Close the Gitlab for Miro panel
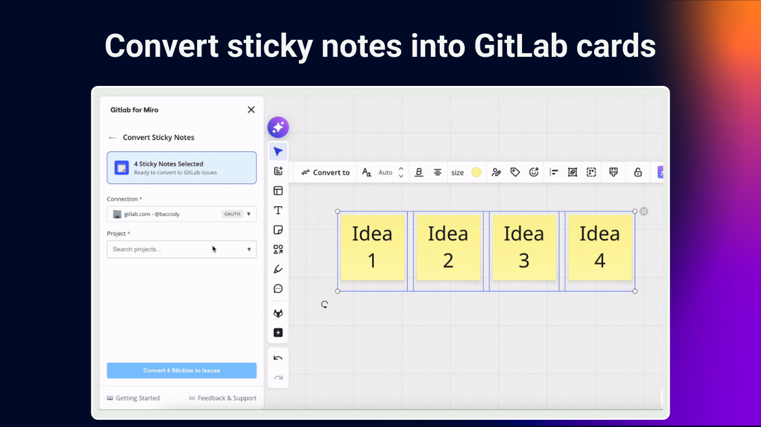Image resolution: width=761 pixels, height=427 pixels. pos(251,109)
